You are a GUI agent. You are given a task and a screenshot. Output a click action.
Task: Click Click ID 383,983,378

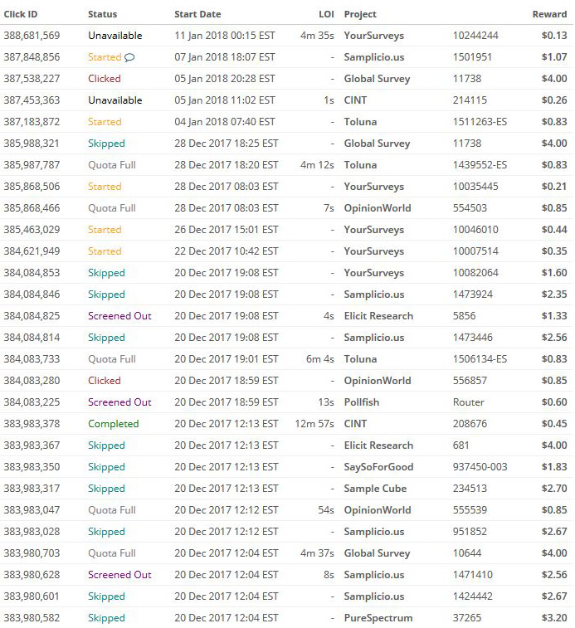pyautogui.click(x=32, y=424)
